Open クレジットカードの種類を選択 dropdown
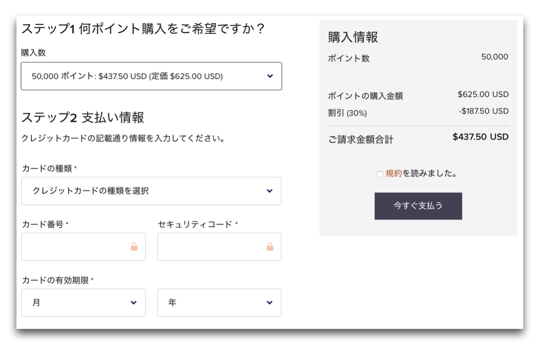 tap(151, 191)
